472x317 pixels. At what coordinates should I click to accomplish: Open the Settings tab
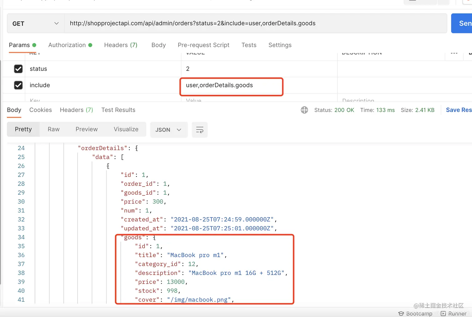pos(280,45)
